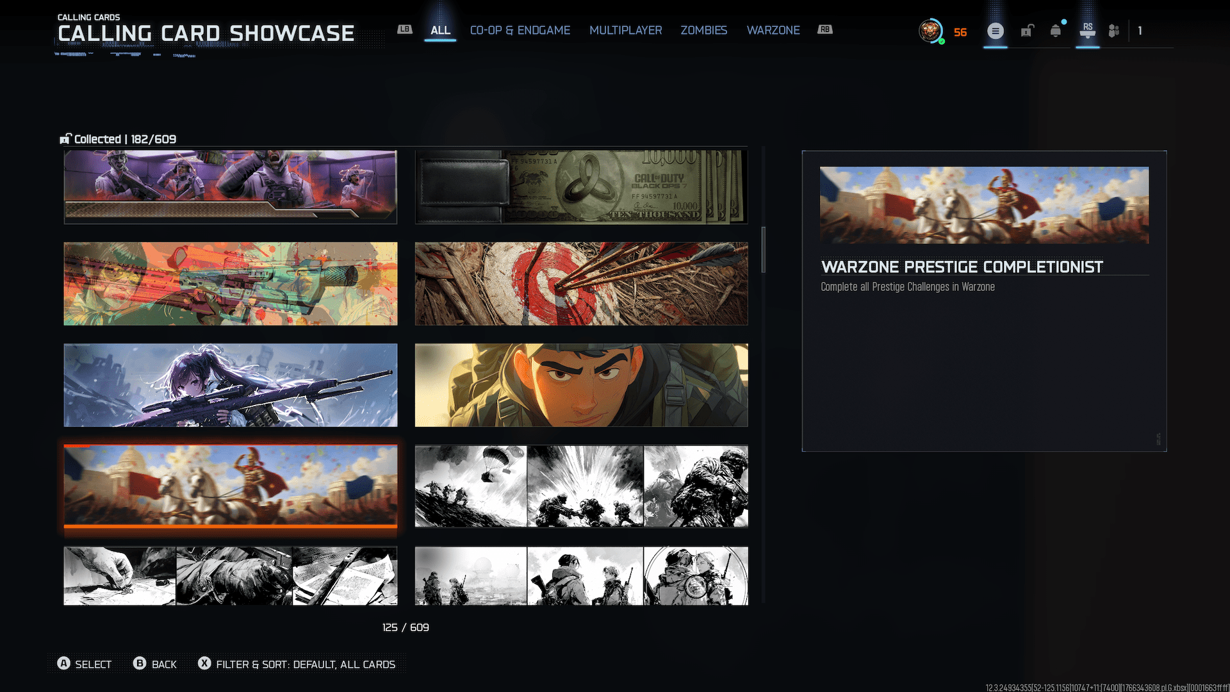
Task: Switch to the Zombies tab
Action: point(703,30)
